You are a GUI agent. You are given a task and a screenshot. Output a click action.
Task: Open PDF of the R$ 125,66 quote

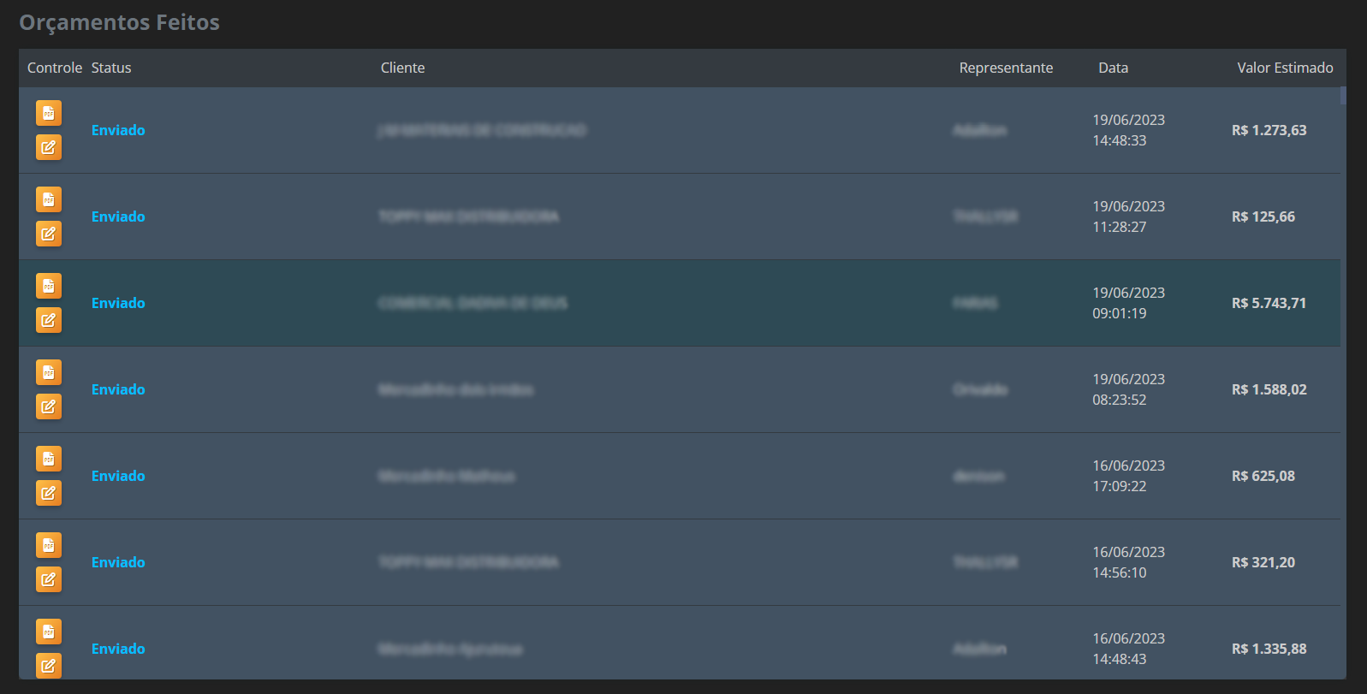point(49,199)
